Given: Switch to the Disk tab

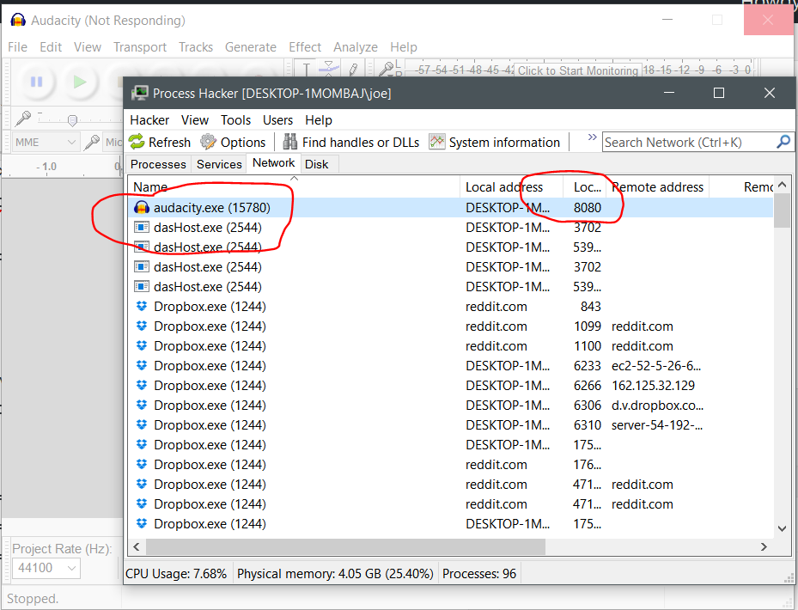Looking at the screenshot, I should point(317,164).
